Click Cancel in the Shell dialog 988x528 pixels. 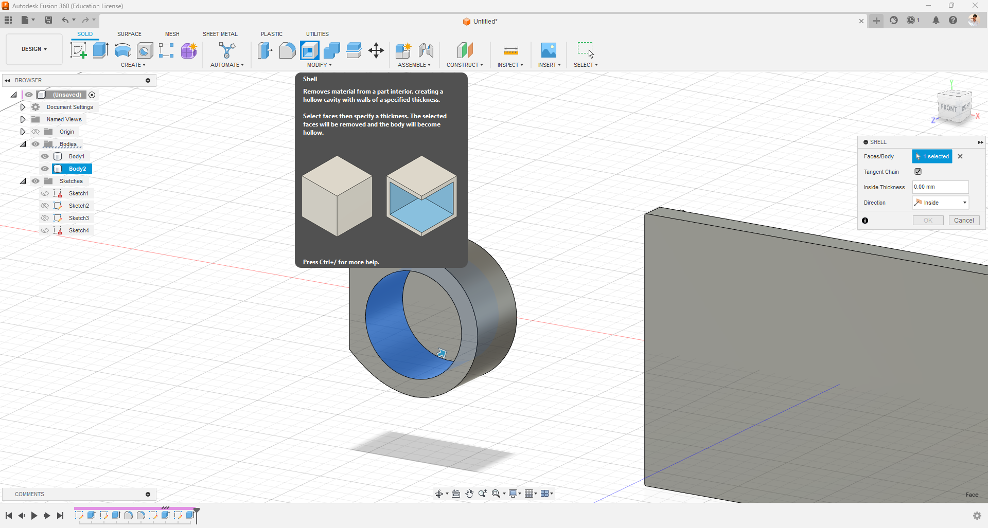tap(964, 221)
